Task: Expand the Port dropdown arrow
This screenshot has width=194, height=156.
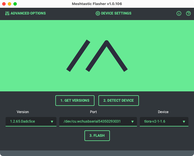Action: click(133, 122)
